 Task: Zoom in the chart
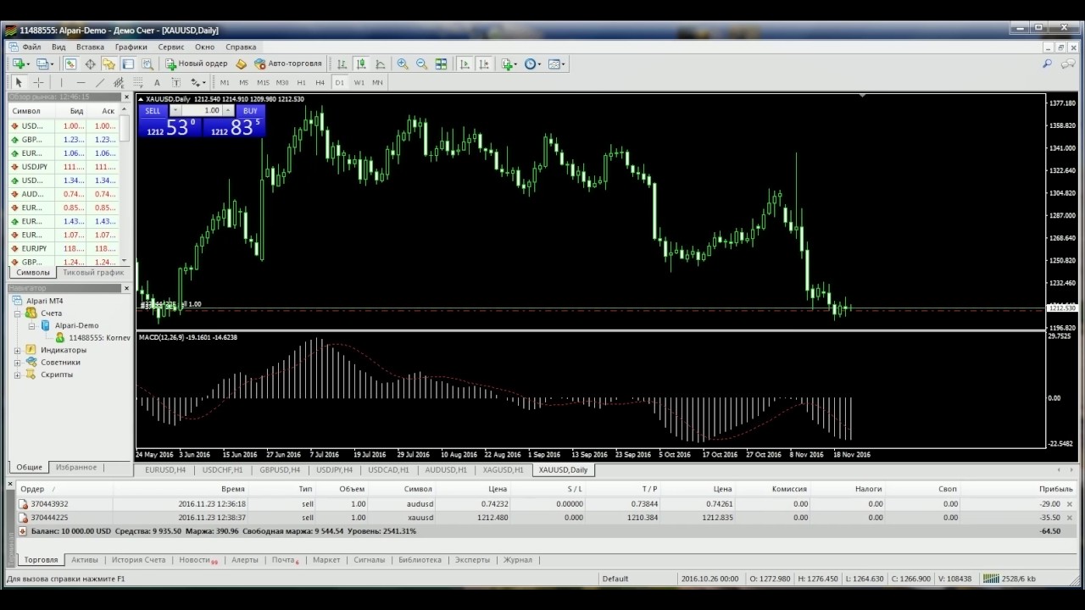click(403, 64)
